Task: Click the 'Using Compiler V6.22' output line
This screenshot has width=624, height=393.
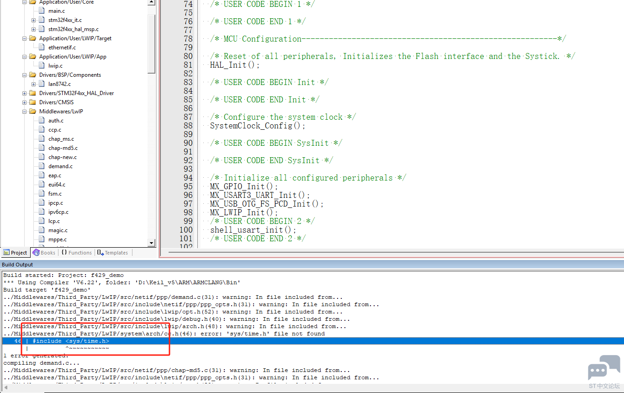Action: 122,282
